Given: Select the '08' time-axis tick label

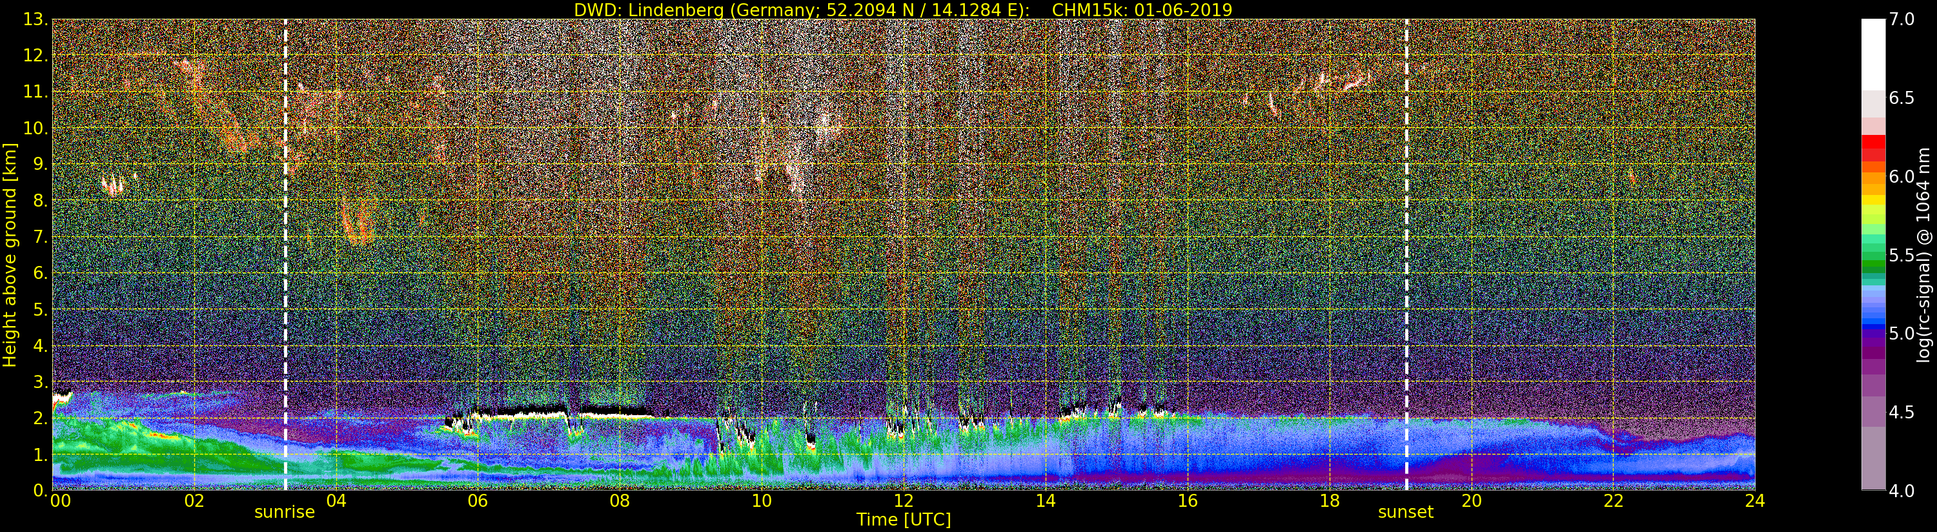Looking at the screenshot, I should [x=620, y=500].
